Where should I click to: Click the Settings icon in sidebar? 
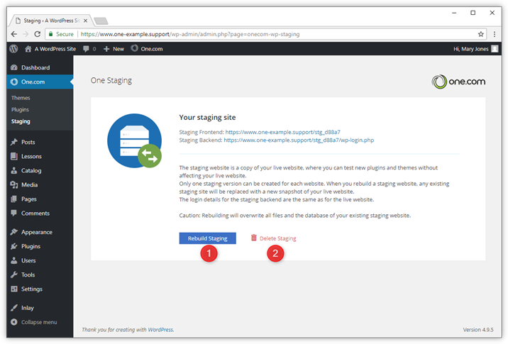click(x=14, y=289)
